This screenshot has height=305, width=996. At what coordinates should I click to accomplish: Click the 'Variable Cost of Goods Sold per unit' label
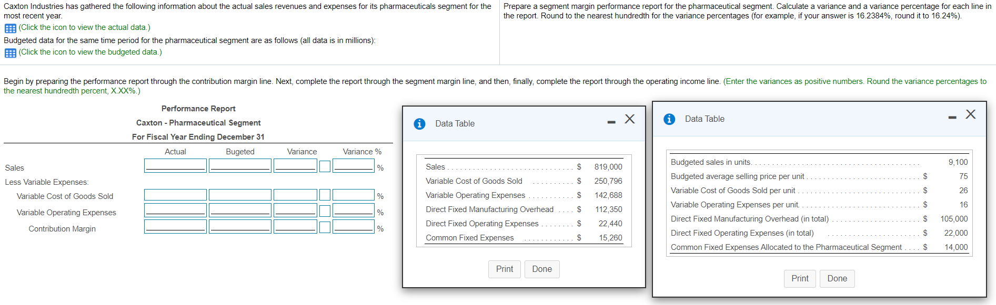click(733, 191)
